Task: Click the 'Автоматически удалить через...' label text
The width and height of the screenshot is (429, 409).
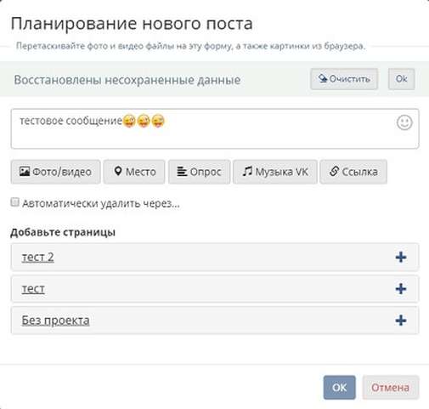Action: click(x=101, y=203)
